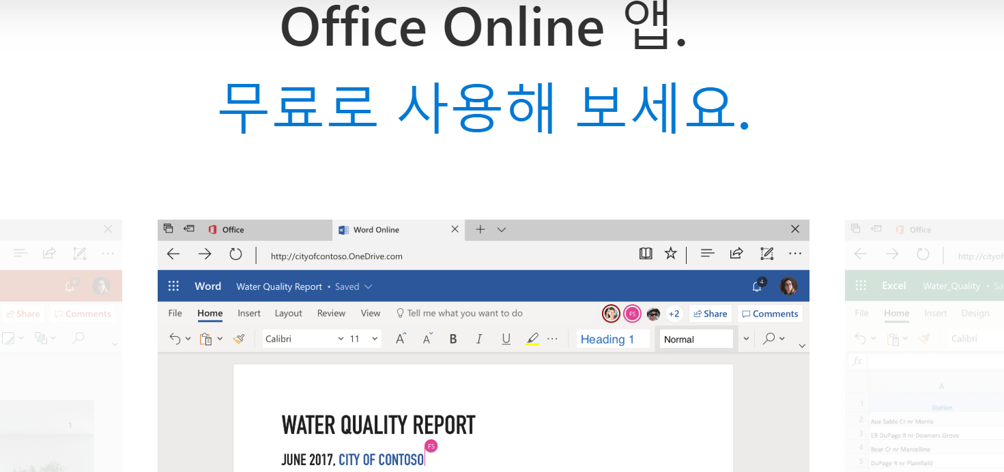Screen dimensions: 1004x472
Task: Open the Comments button in Word
Action: point(770,314)
